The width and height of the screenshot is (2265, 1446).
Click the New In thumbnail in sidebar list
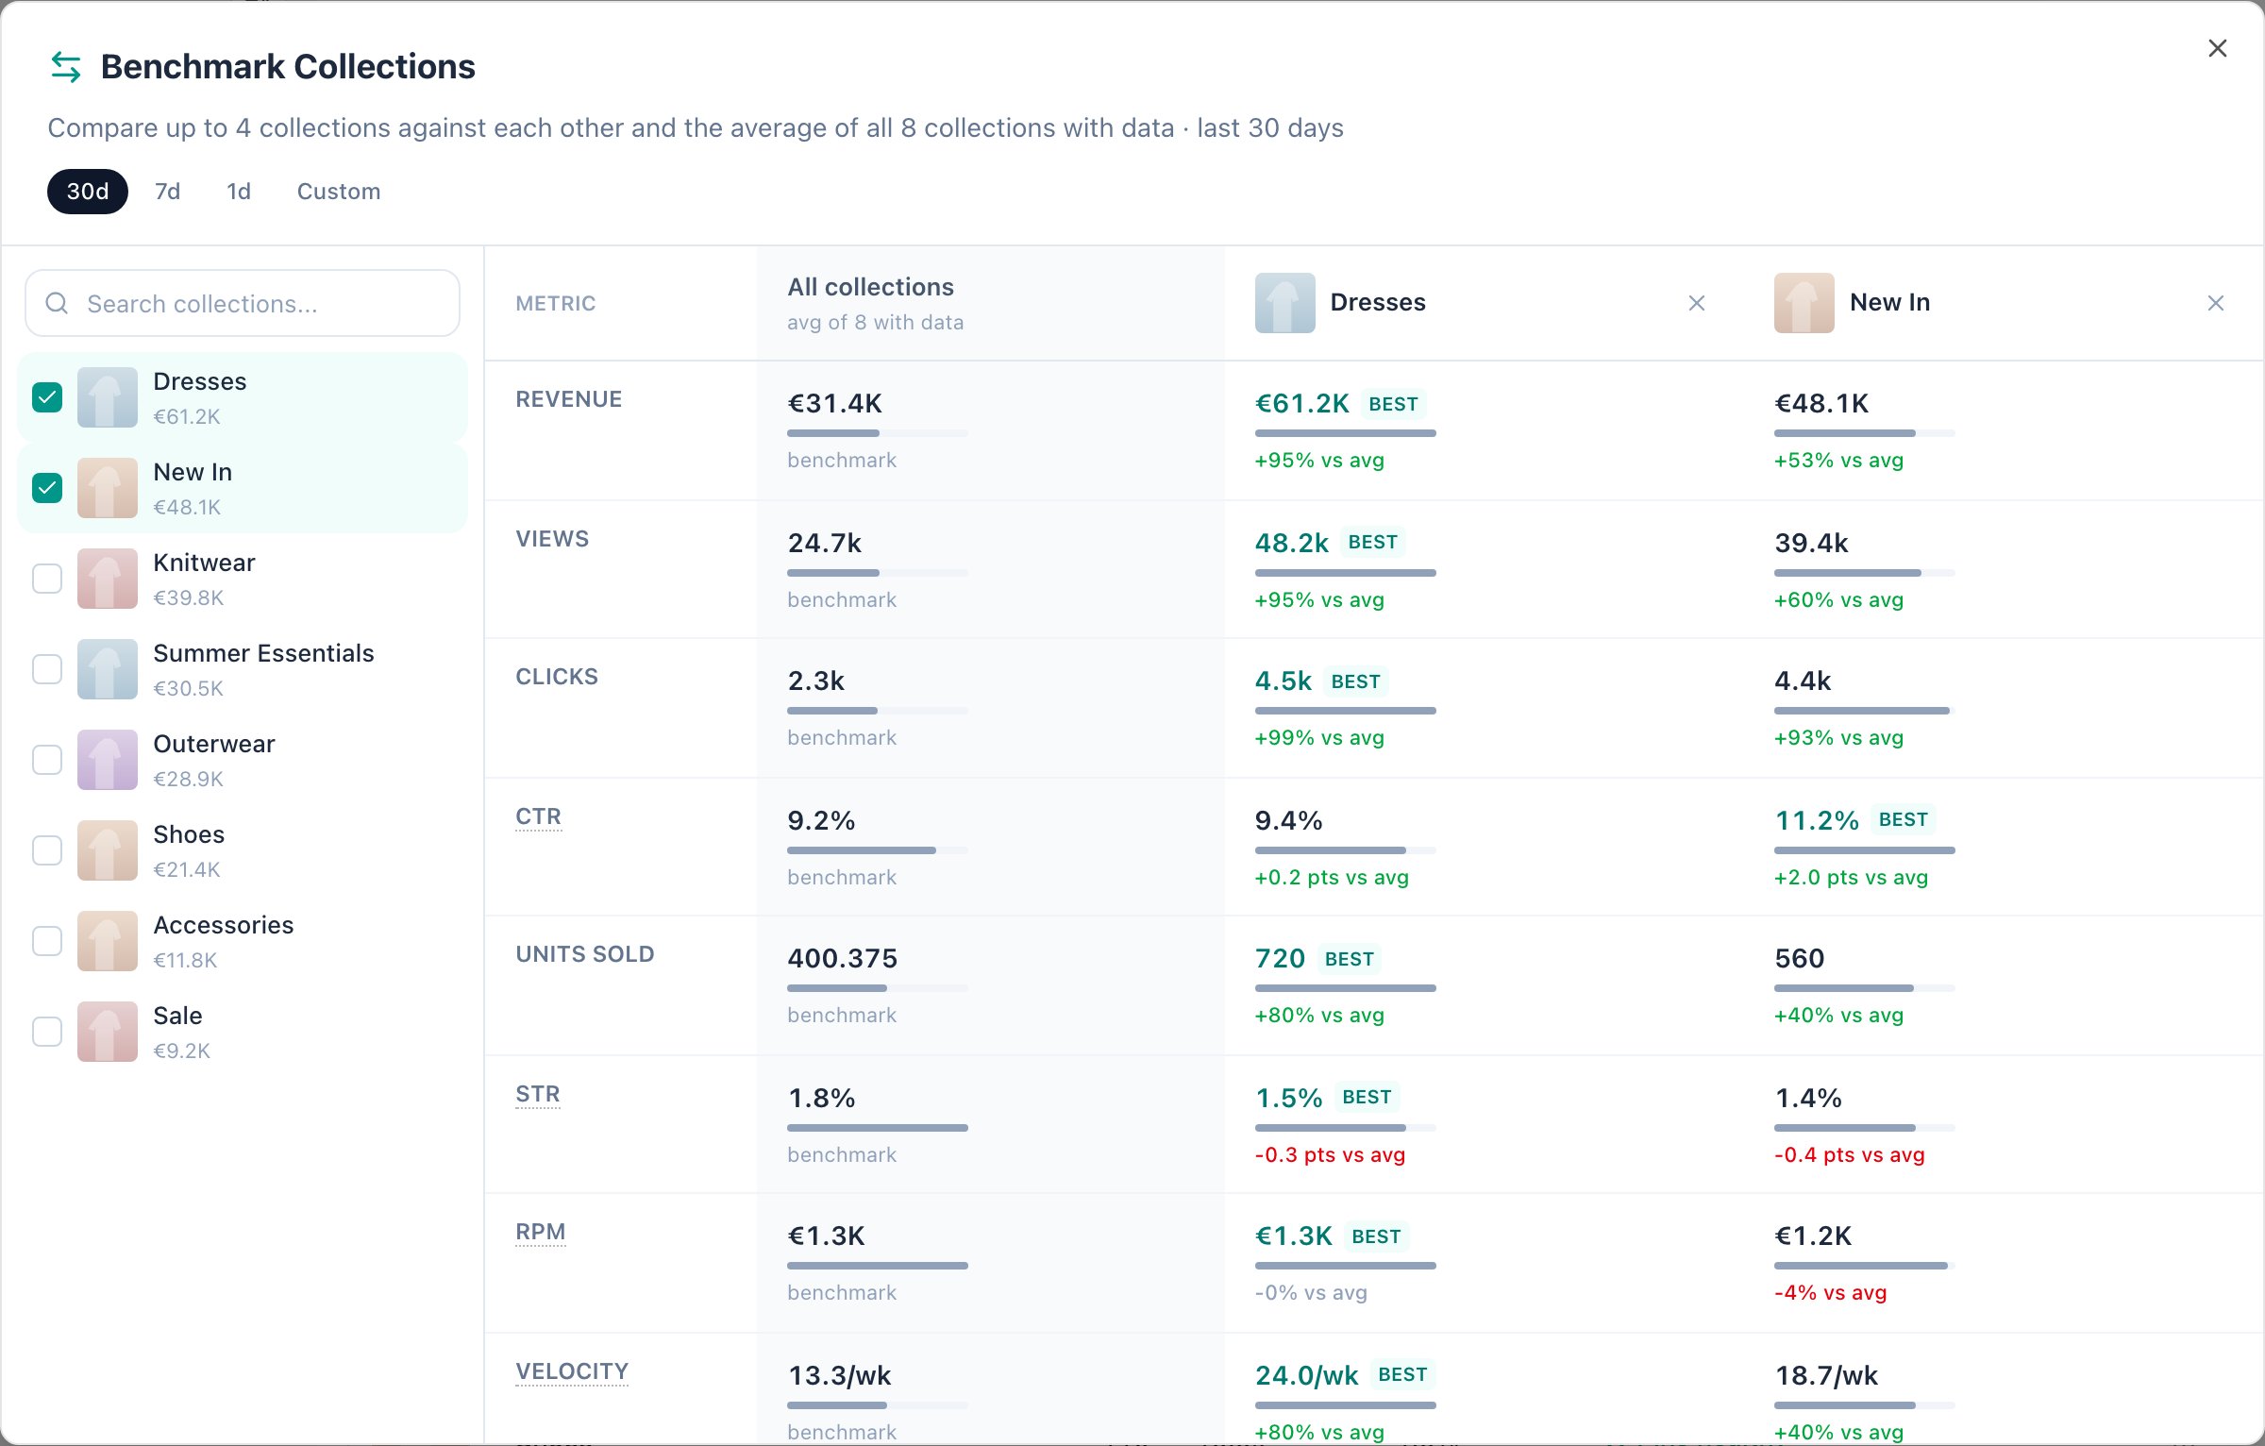pos(108,488)
